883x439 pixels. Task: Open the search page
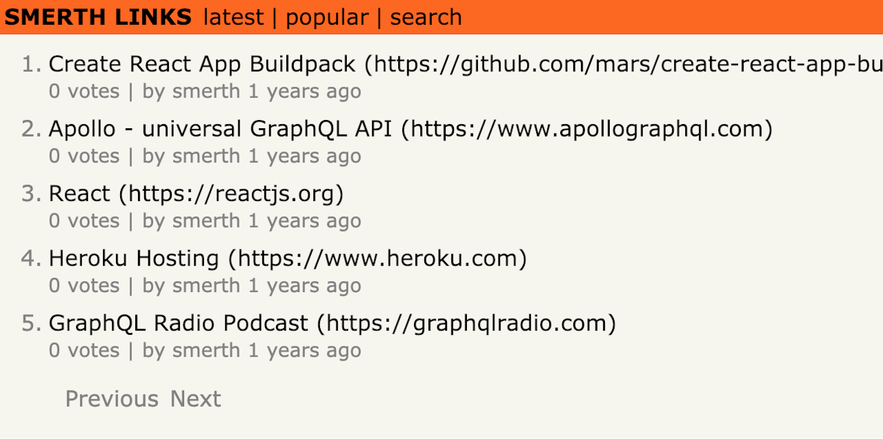(426, 17)
